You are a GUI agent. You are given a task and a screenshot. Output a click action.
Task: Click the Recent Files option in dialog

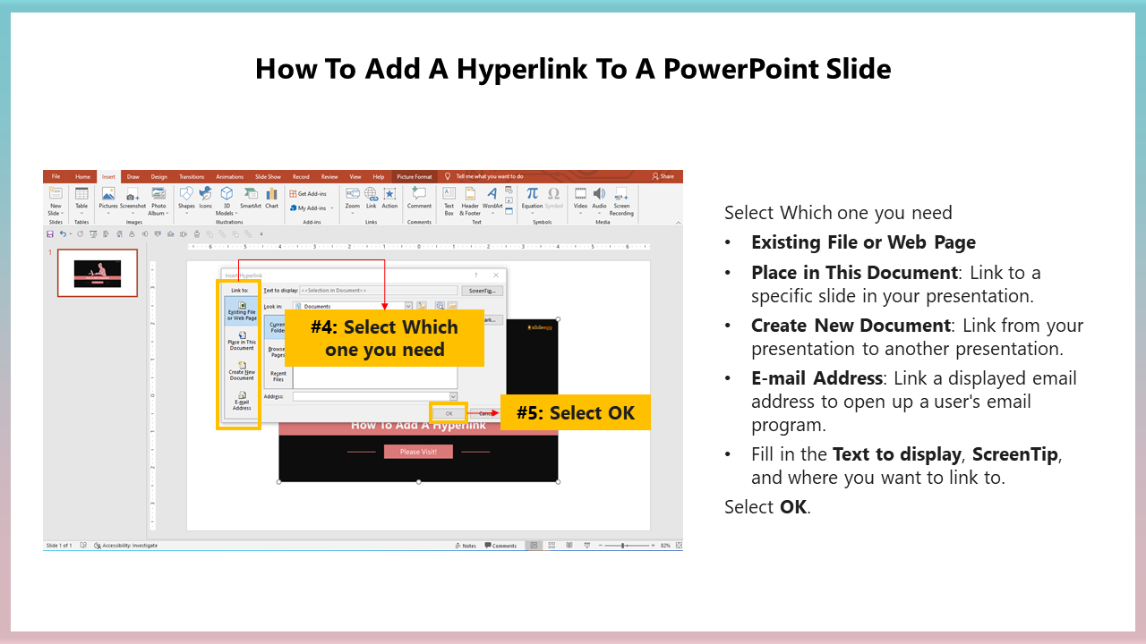point(278,376)
